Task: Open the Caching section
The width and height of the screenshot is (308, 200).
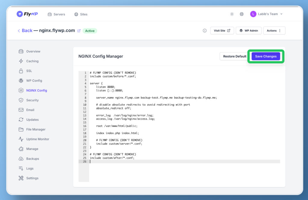Action: pyautogui.click(x=32, y=61)
